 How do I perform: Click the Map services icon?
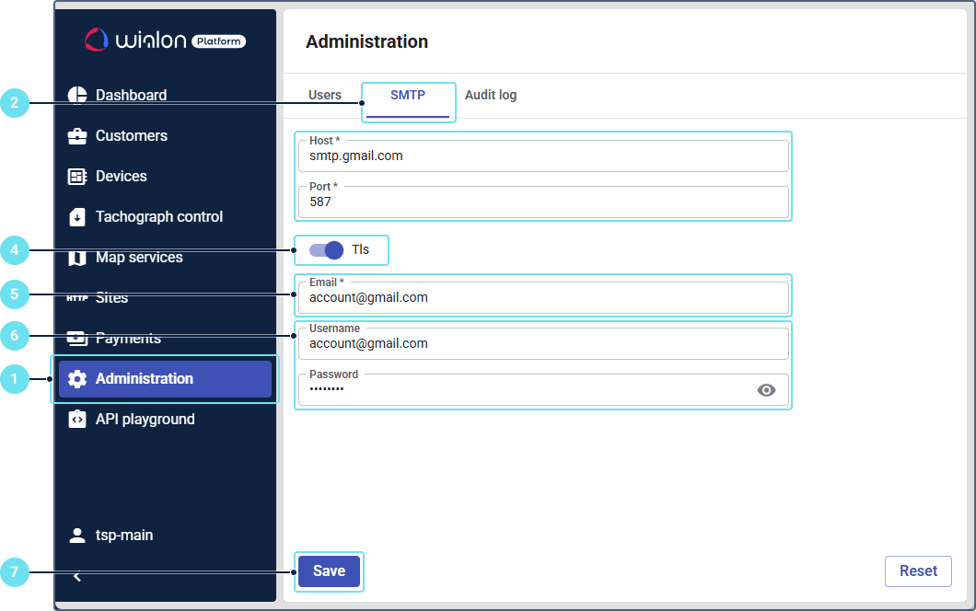[77, 258]
